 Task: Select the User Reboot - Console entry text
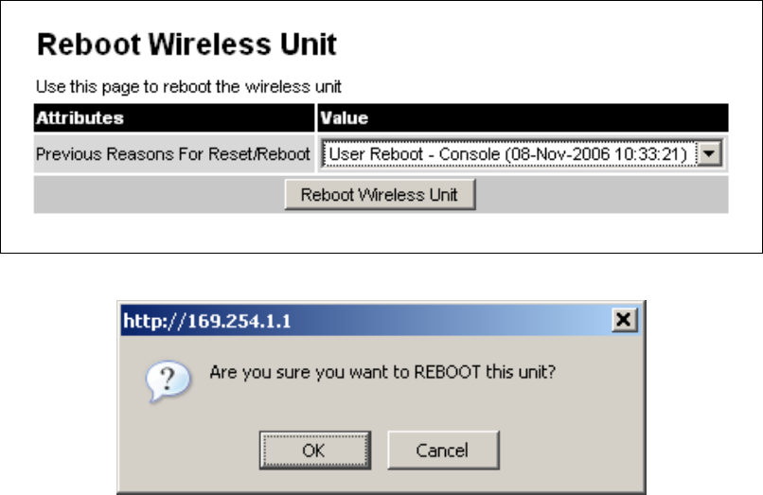pos(506,153)
